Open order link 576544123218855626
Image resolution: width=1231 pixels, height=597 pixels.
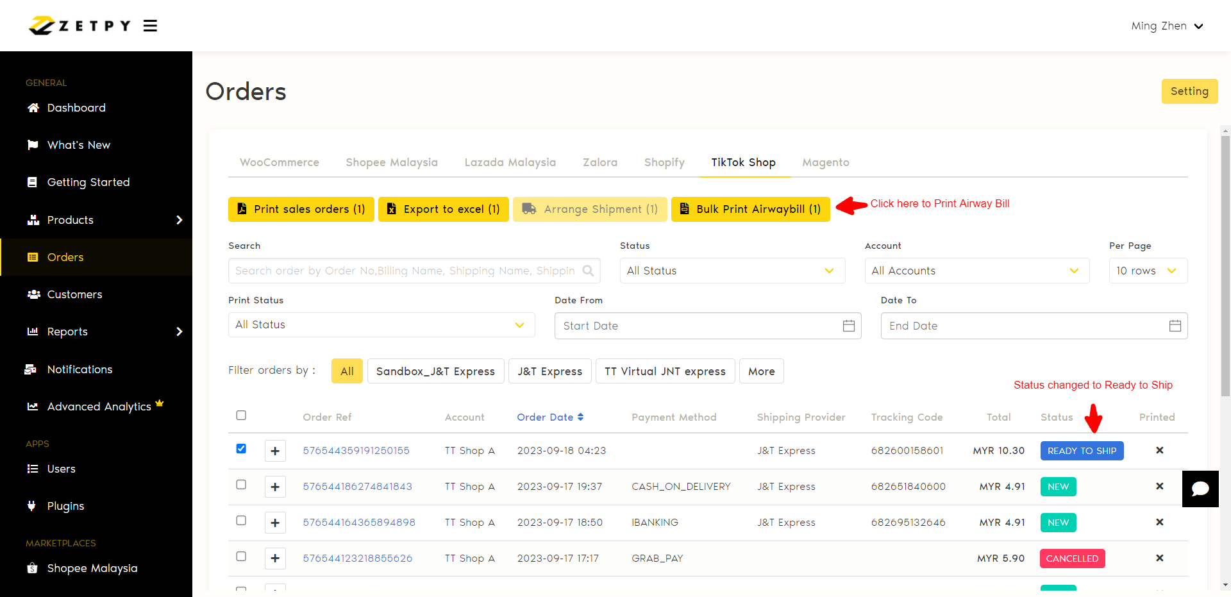358,559
